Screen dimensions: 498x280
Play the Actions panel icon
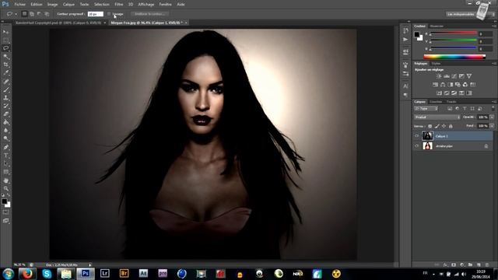tap(405, 40)
